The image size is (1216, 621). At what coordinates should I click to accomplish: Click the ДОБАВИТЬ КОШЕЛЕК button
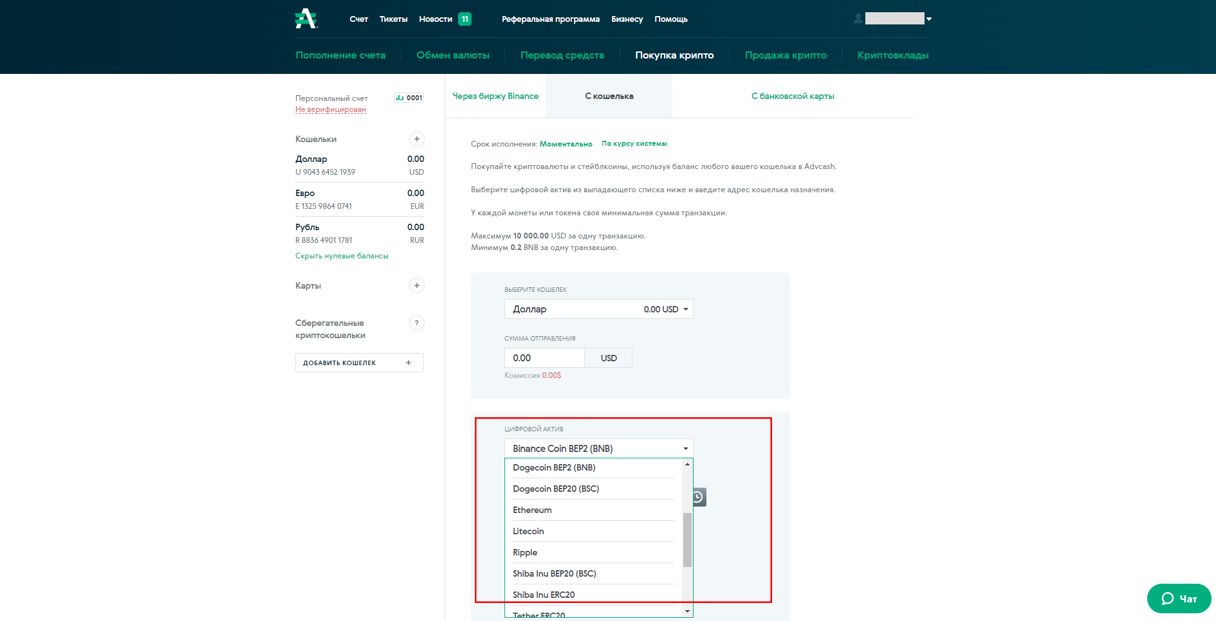pyautogui.click(x=359, y=363)
